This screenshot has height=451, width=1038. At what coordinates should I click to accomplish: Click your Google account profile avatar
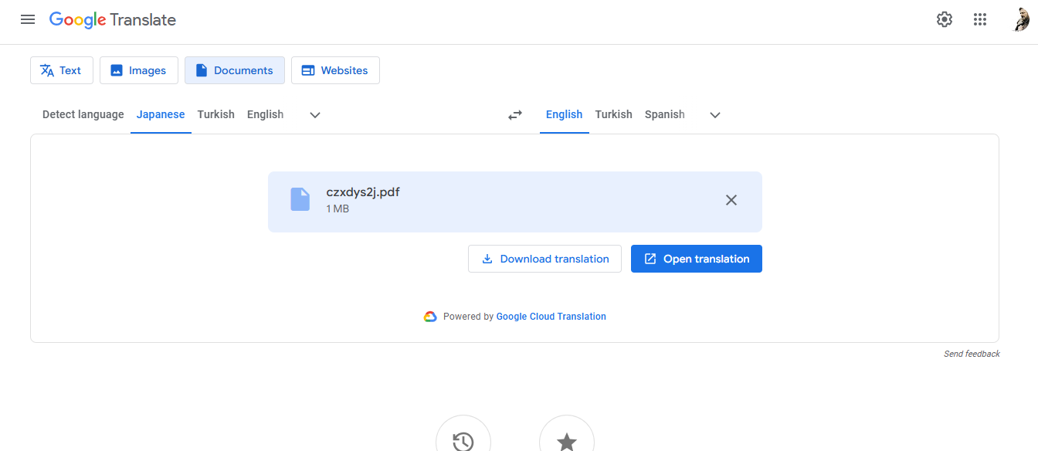coord(1021,19)
